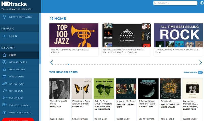Show previous carousel slide with left arrow

pos(52,62)
